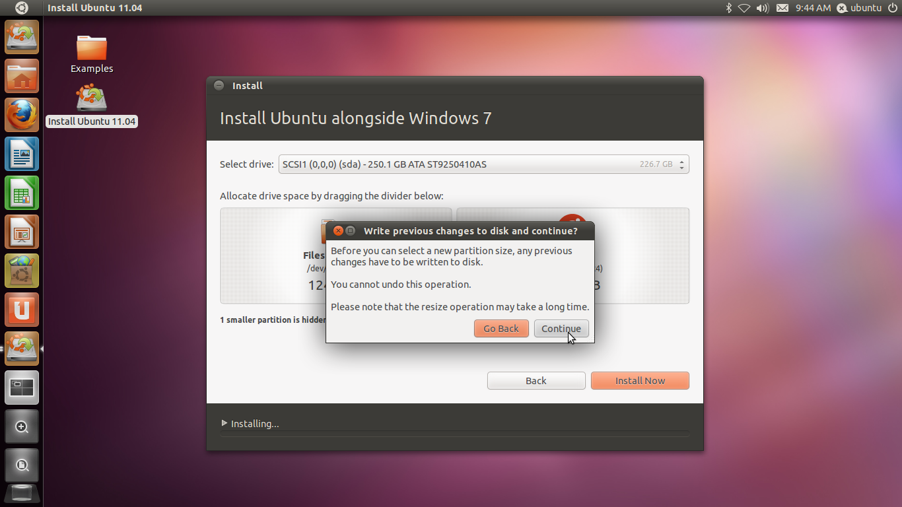This screenshot has width=902, height=507.
Task: Close the write changes dialog
Action: tap(338, 231)
